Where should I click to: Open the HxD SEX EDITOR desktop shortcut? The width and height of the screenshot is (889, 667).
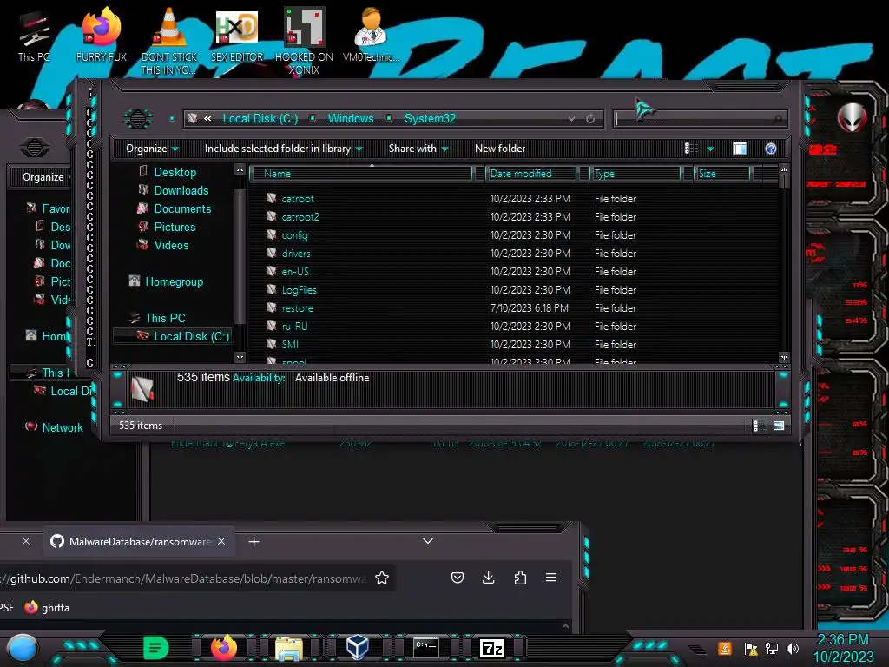pos(237,35)
